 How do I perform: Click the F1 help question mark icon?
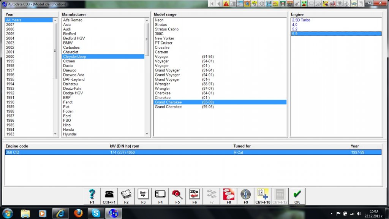92,196
